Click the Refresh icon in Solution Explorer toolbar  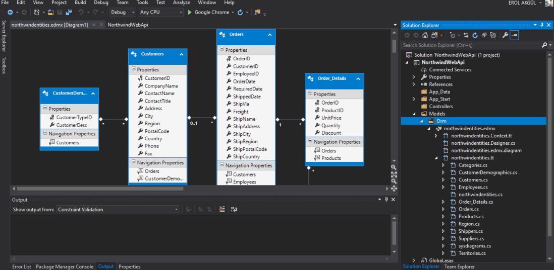click(x=475, y=35)
